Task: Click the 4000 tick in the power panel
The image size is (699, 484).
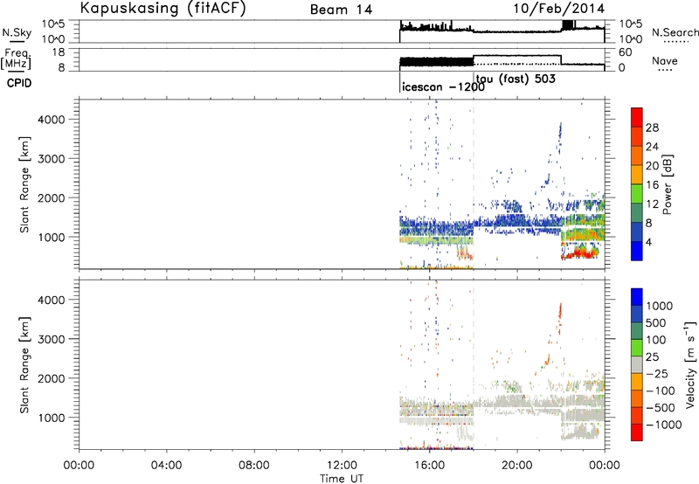Action: 52,120
